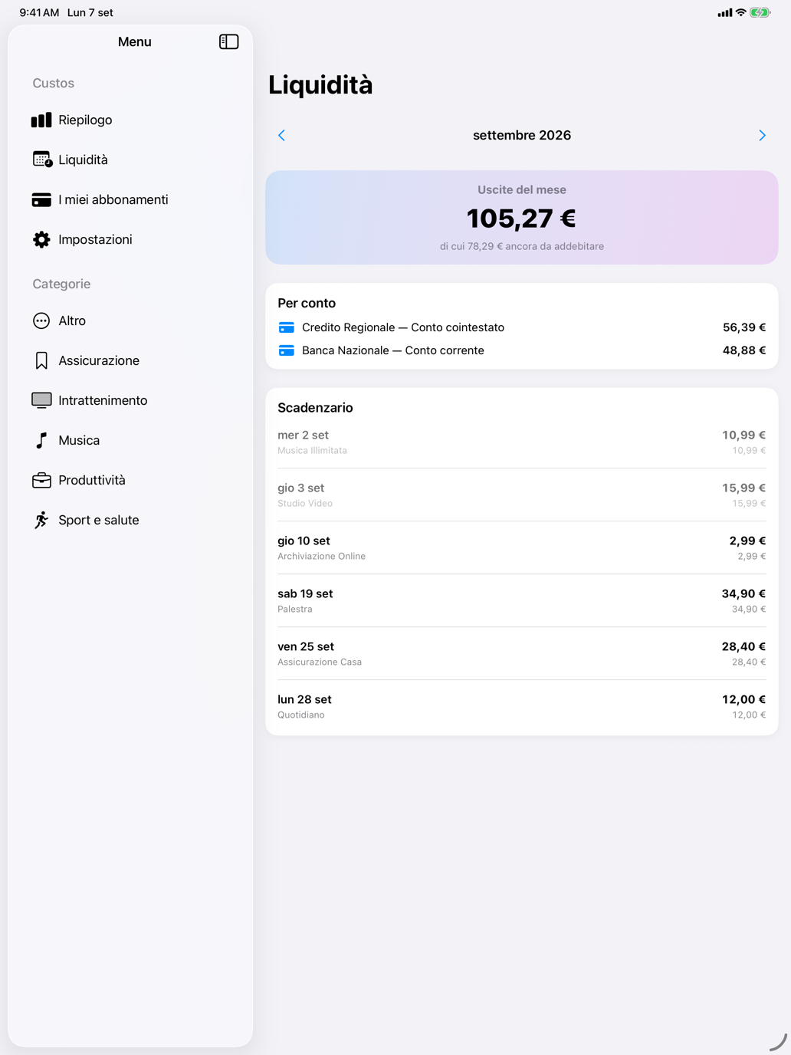Click the Sport e salute runner icon
Image resolution: width=791 pixels, height=1055 pixels.
(41, 520)
